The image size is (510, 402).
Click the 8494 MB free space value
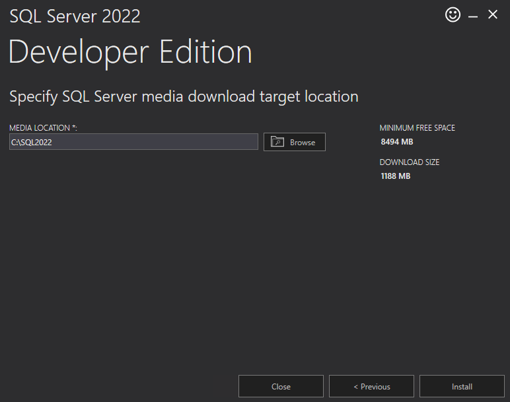coord(397,142)
